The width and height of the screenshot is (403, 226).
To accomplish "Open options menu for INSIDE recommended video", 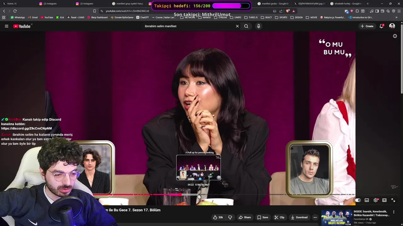I will click(x=394, y=212).
